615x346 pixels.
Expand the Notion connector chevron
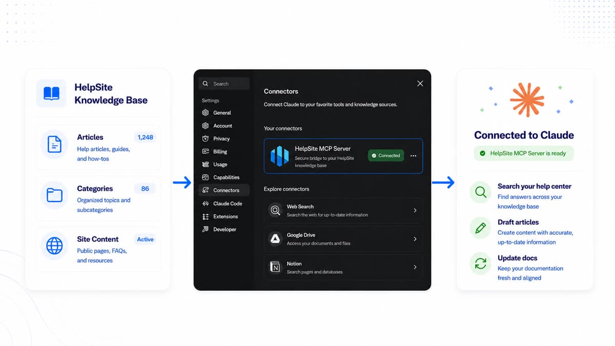[x=415, y=267]
